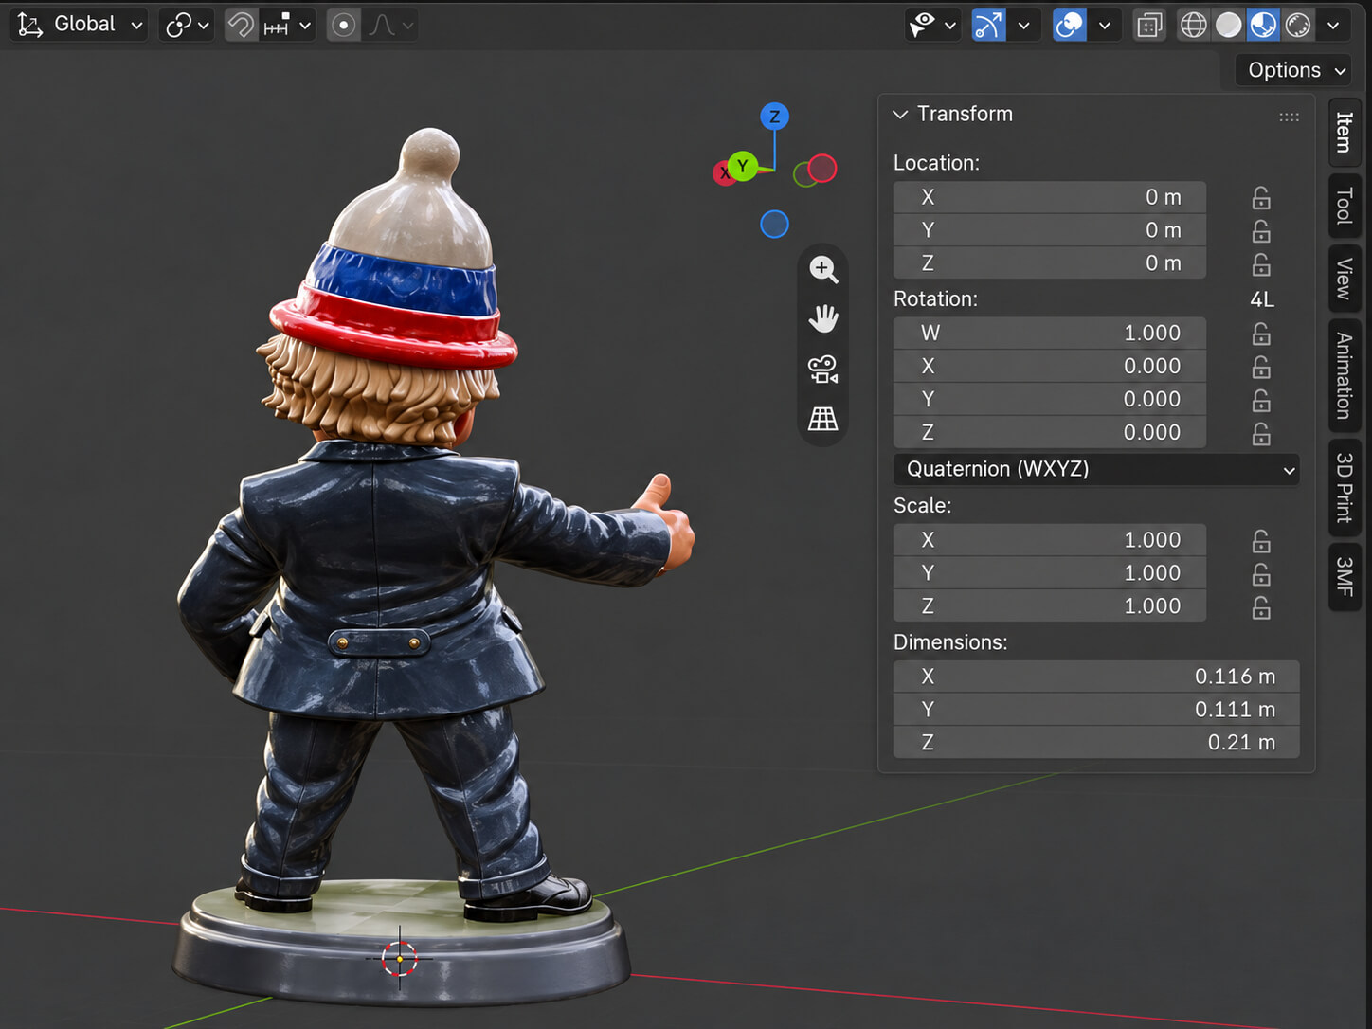Click the Rotation X value field
Viewport: 1372px width, 1029px height.
pos(1050,367)
